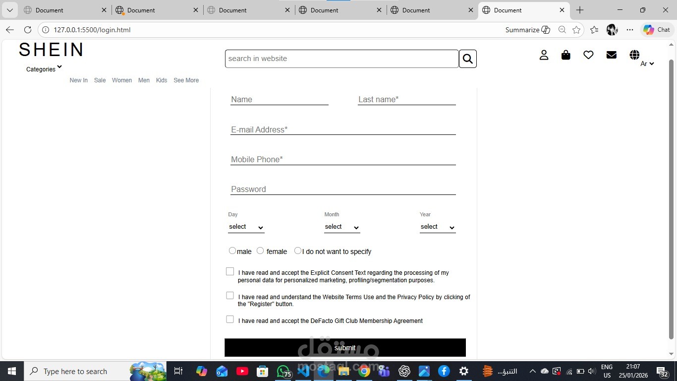
Task: Go back with the browser back arrow
Action: [10, 30]
